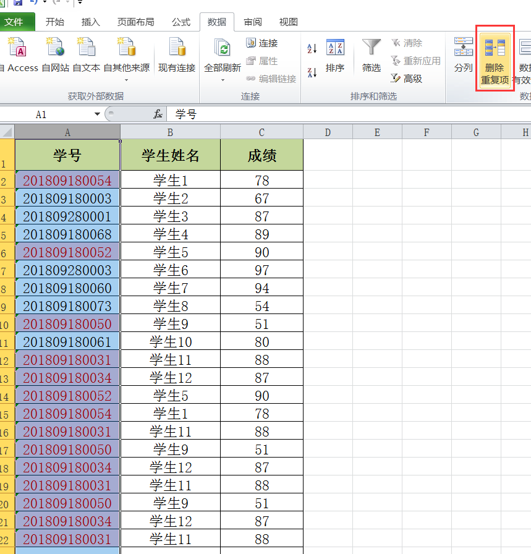Select cell with 201809180061

coord(67,341)
